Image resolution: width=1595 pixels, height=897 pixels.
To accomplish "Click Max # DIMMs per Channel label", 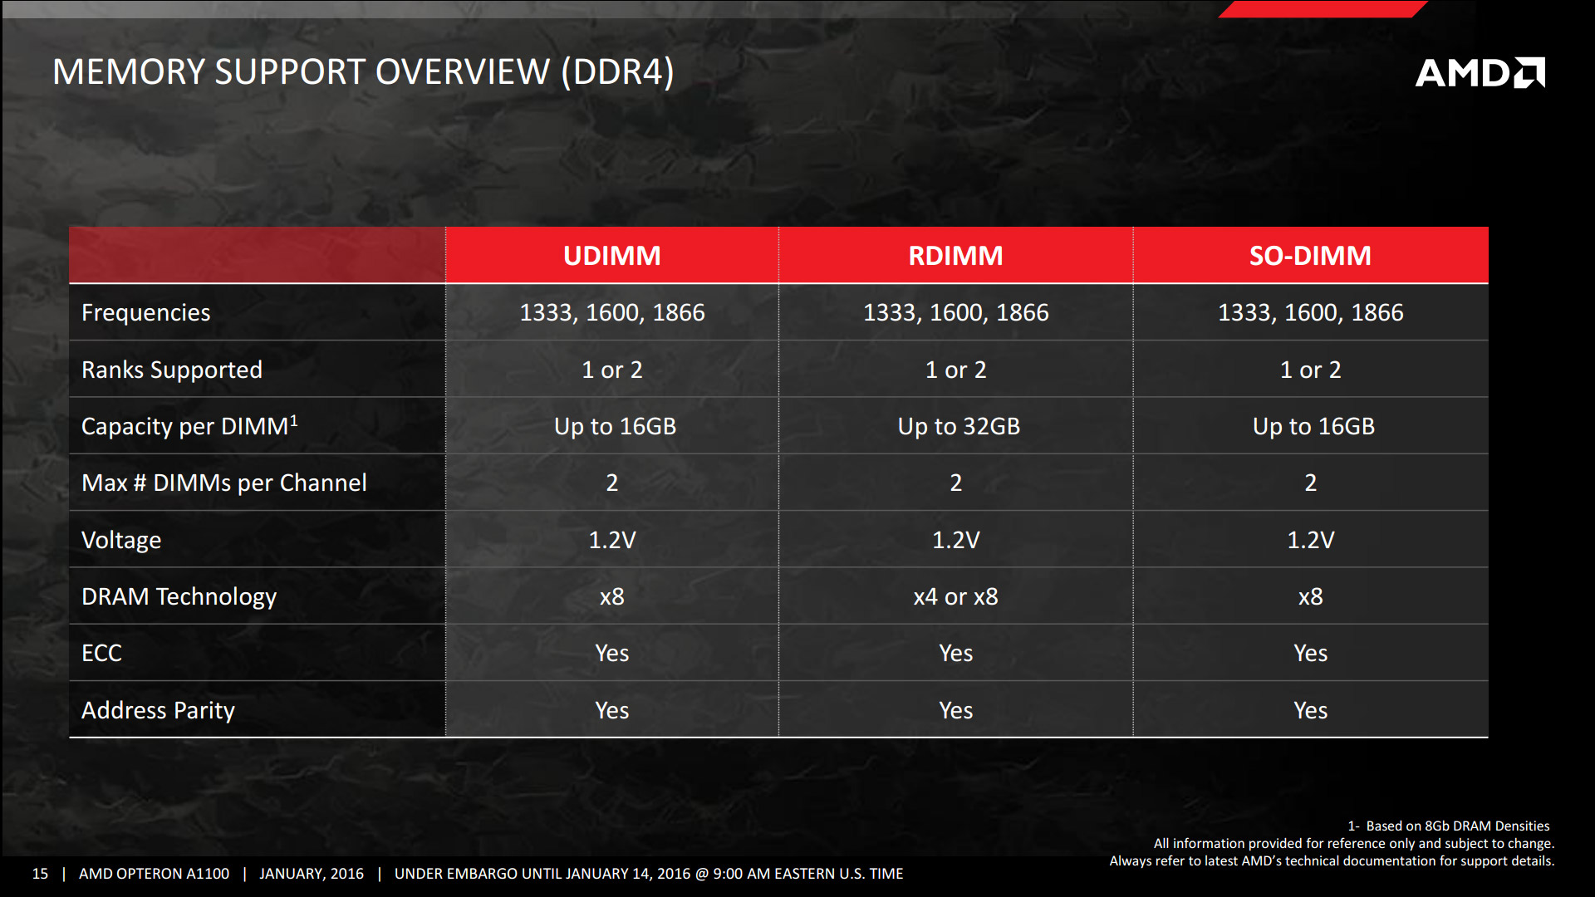I will coord(224,483).
